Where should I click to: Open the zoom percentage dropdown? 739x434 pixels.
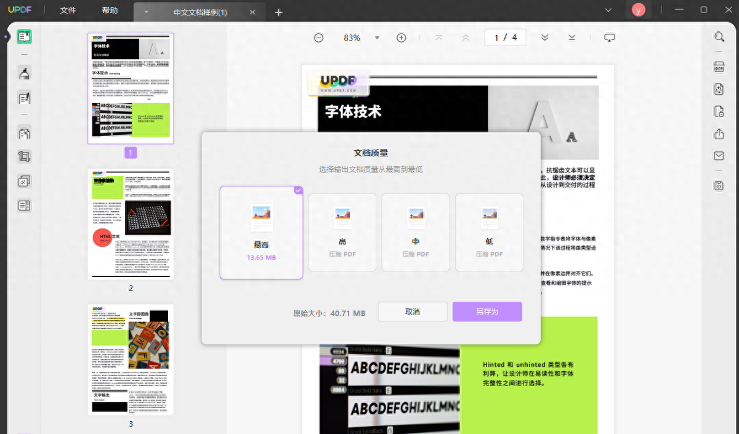(x=377, y=38)
